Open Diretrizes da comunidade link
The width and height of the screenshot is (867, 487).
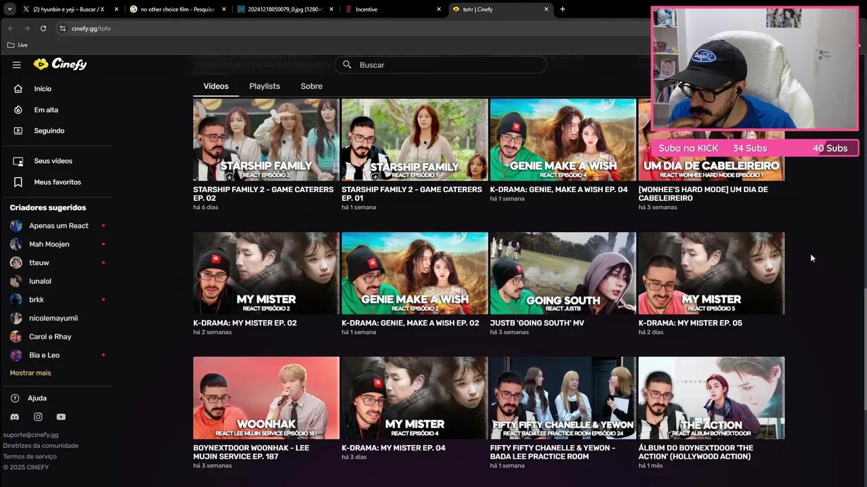[41, 446]
